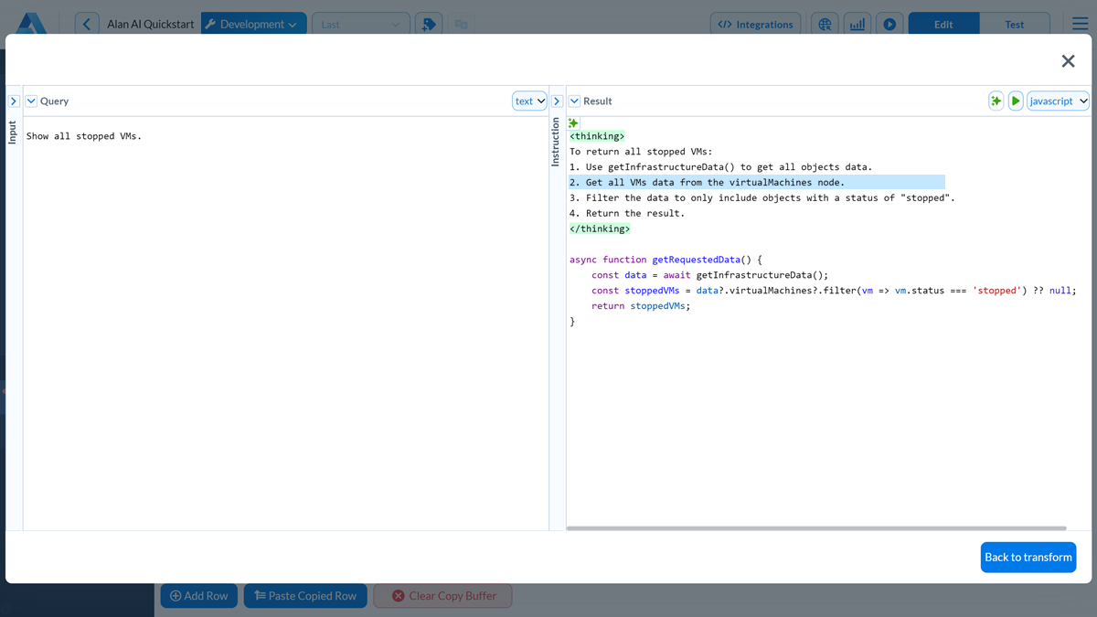
Task: Click the back arrow next to Alan AI Quickstart
Action: point(87,23)
